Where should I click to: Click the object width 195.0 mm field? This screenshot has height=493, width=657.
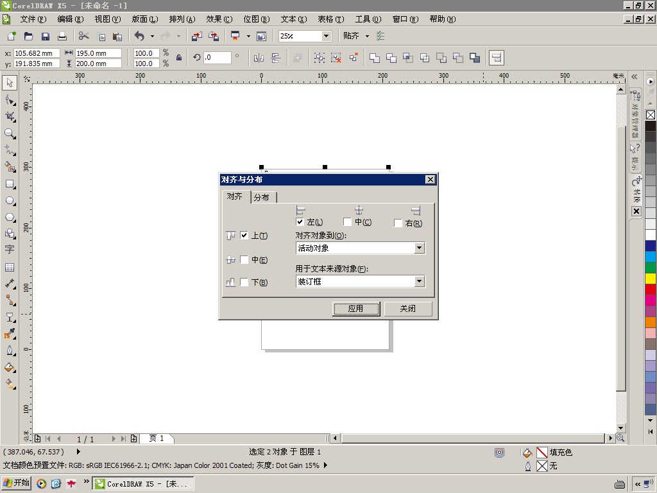[98, 53]
